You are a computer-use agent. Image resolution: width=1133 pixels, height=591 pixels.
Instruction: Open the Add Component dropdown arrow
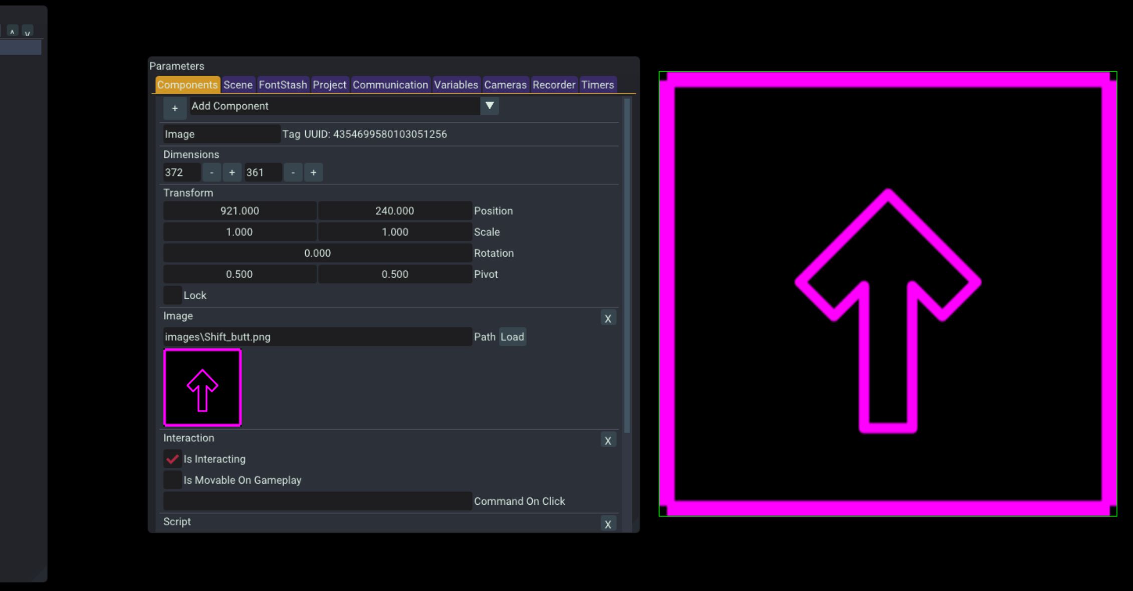(489, 106)
